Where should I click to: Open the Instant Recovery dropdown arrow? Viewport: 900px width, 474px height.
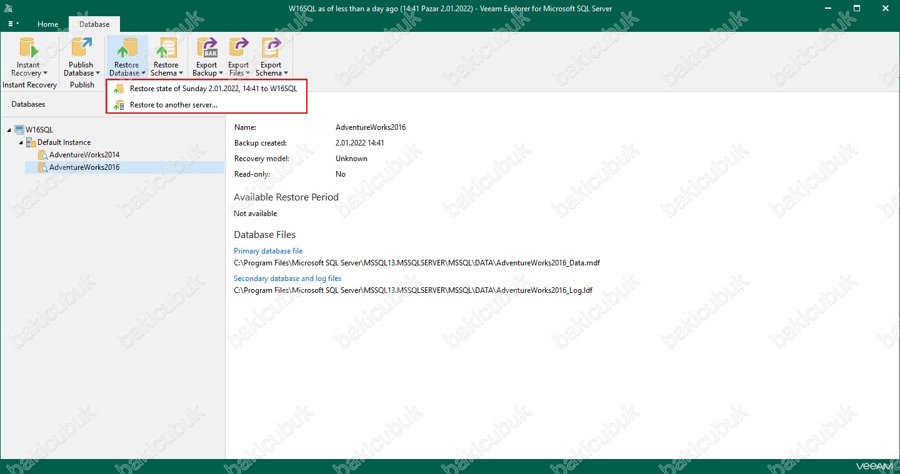click(45, 74)
